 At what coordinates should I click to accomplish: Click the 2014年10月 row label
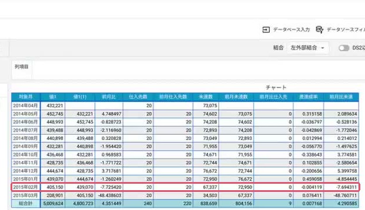click(x=25, y=155)
